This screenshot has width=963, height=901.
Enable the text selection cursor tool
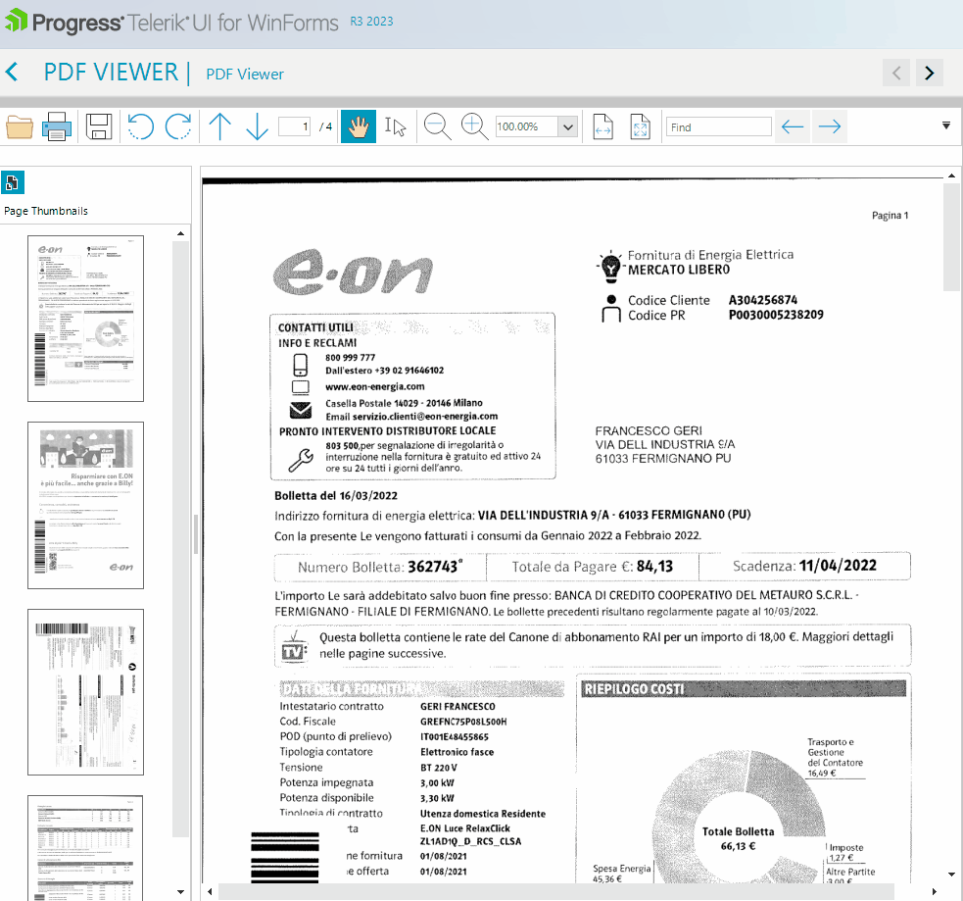click(x=395, y=126)
